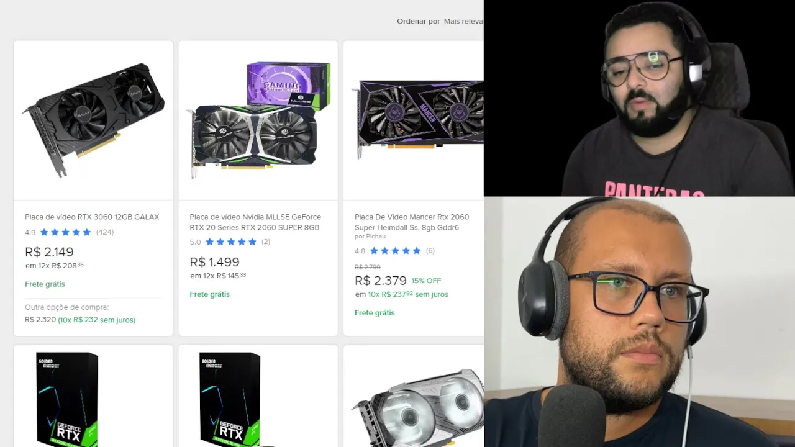Click the star rating of the GALAX card
The height and width of the screenshot is (447, 795).
pos(65,232)
